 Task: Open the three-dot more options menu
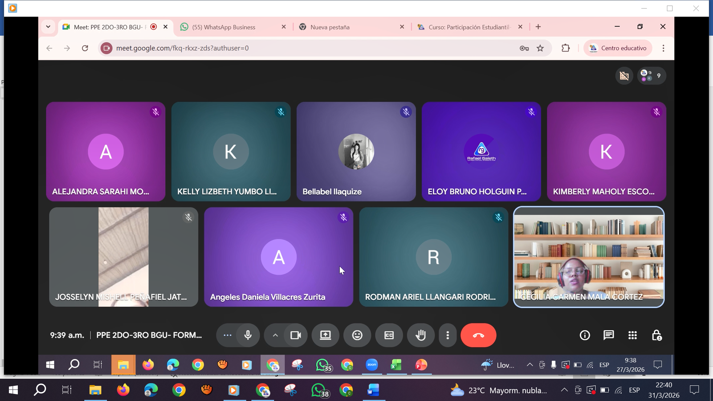coord(447,335)
